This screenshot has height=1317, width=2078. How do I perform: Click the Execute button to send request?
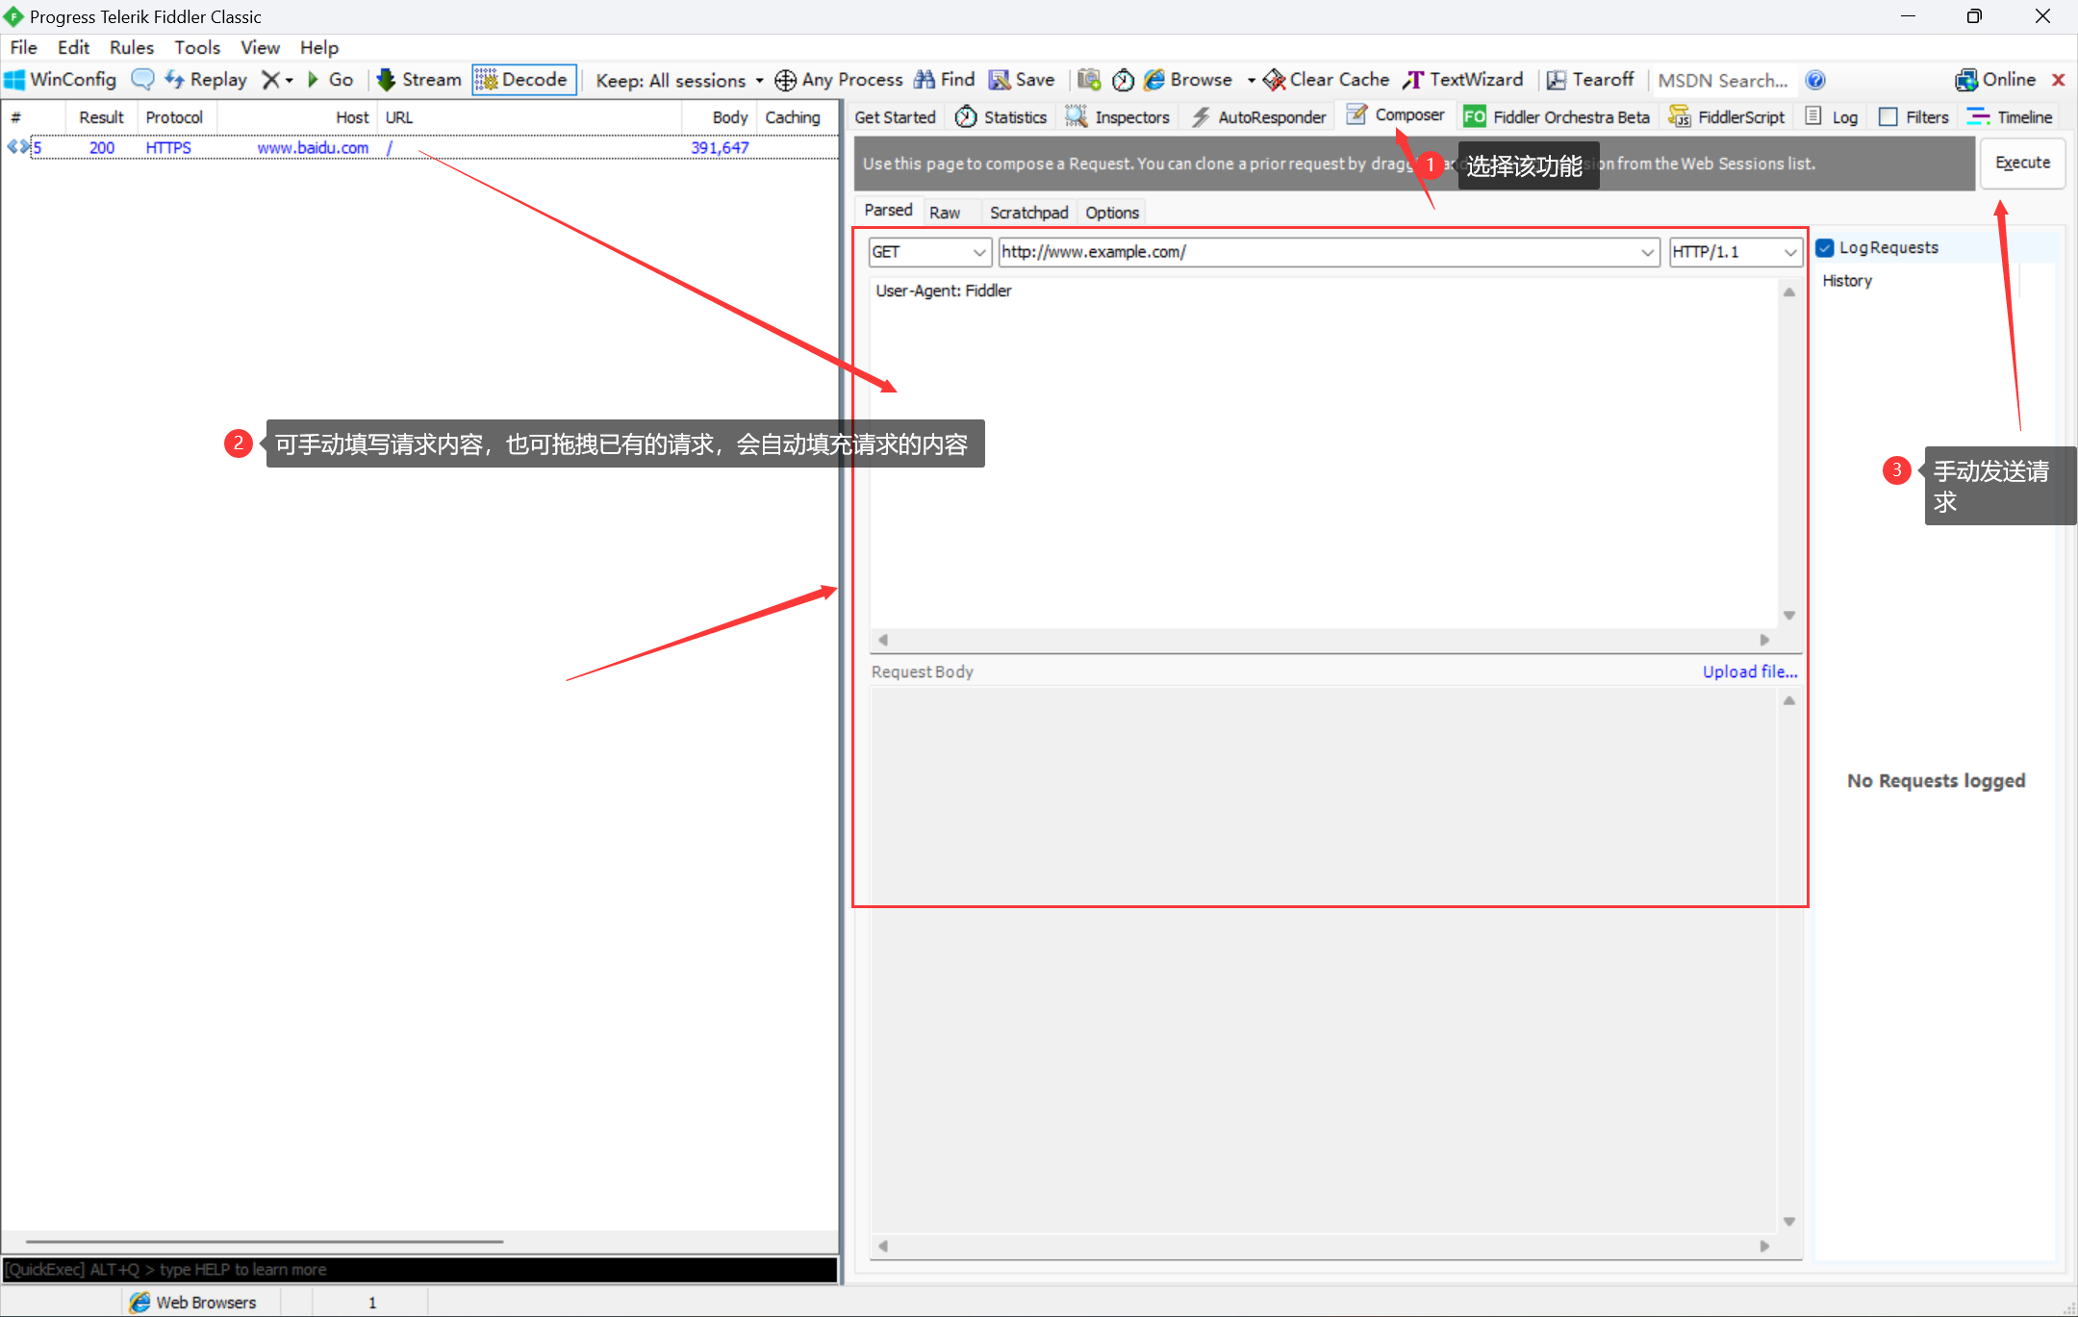pos(2022,164)
